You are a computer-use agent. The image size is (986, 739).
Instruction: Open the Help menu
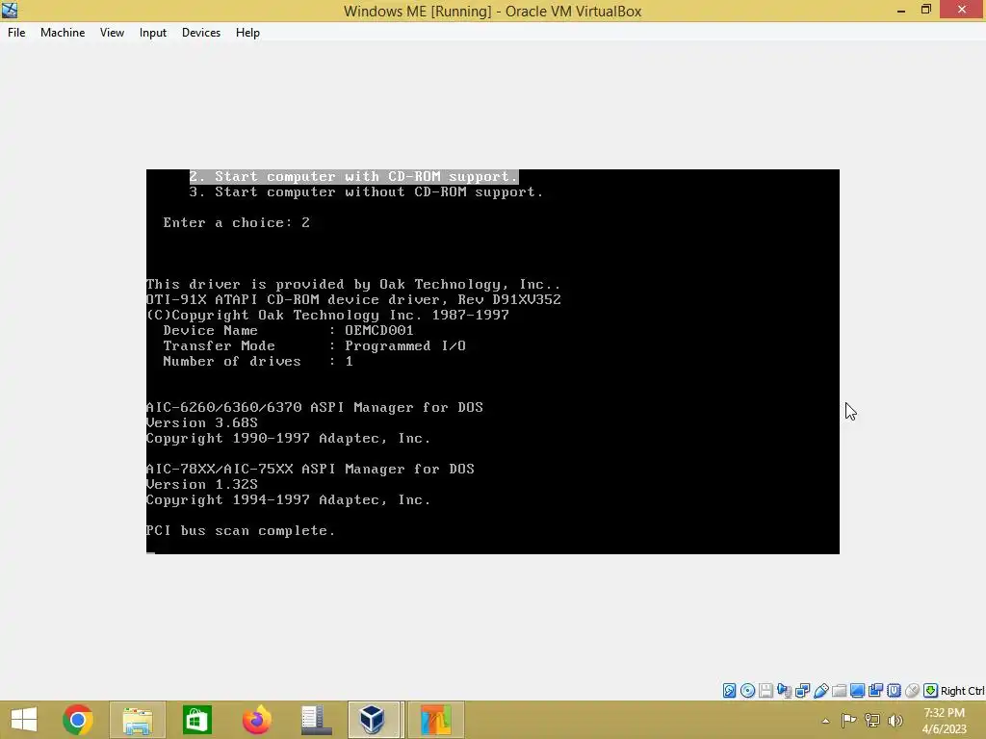(247, 33)
